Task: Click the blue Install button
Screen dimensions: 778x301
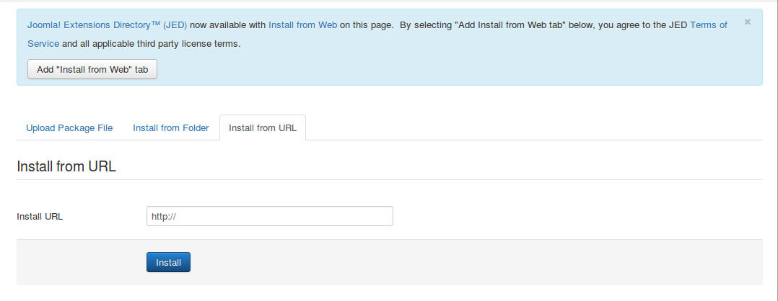Action: [x=168, y=262]
